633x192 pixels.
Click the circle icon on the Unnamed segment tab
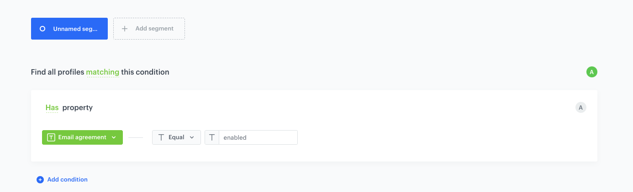coord(42,29)
